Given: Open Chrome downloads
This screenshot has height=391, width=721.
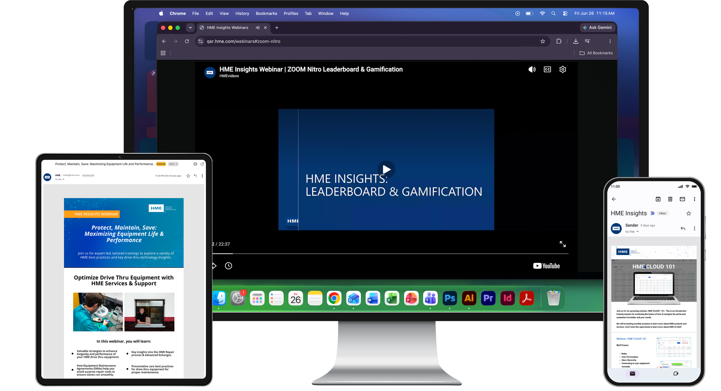Looking at the screenshot, I should 576,41.
